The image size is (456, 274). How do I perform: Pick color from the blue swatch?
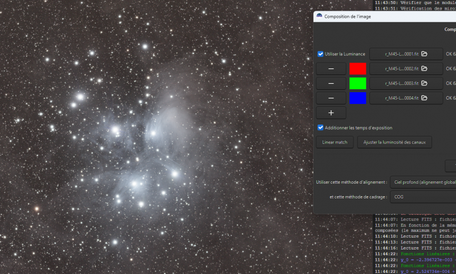tap(357, 98)
